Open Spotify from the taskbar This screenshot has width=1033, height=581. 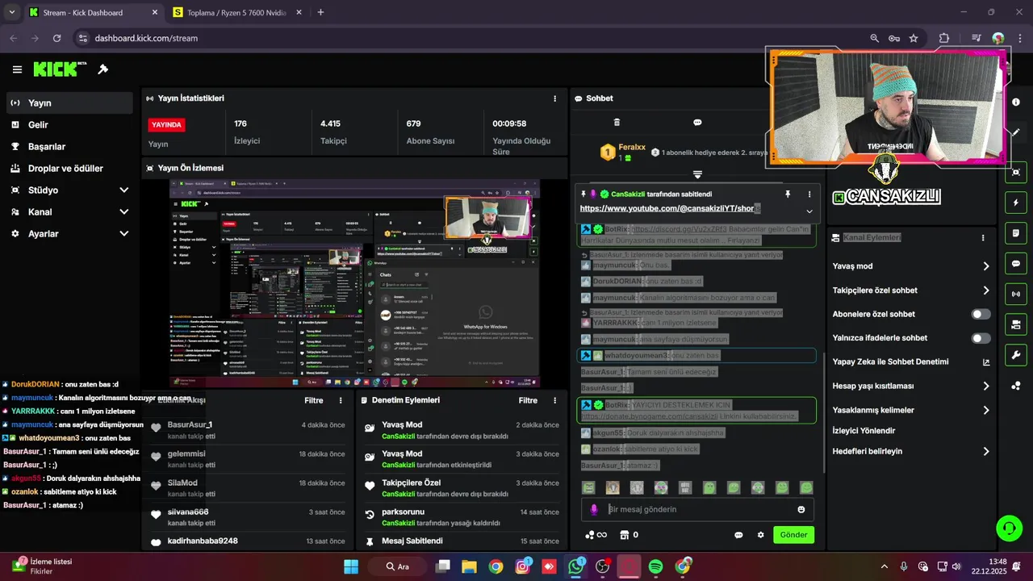click(x=655, y=566)
